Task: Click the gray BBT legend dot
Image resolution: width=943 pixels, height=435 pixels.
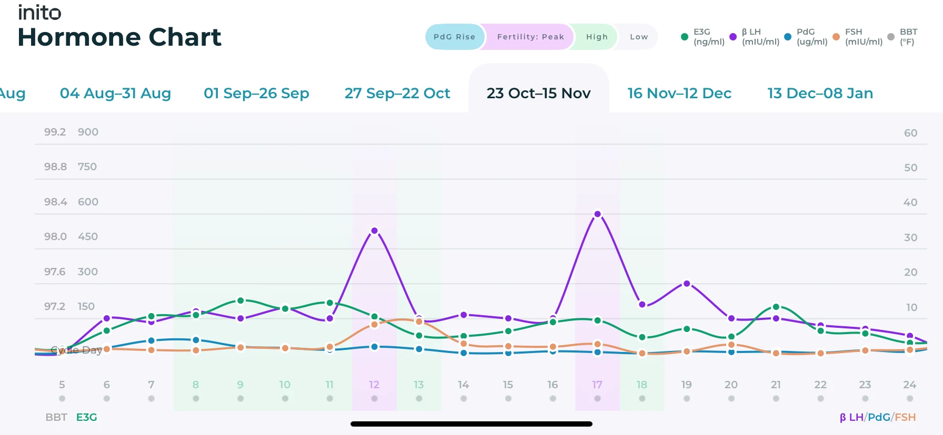Action: click(x=891, y=37)
